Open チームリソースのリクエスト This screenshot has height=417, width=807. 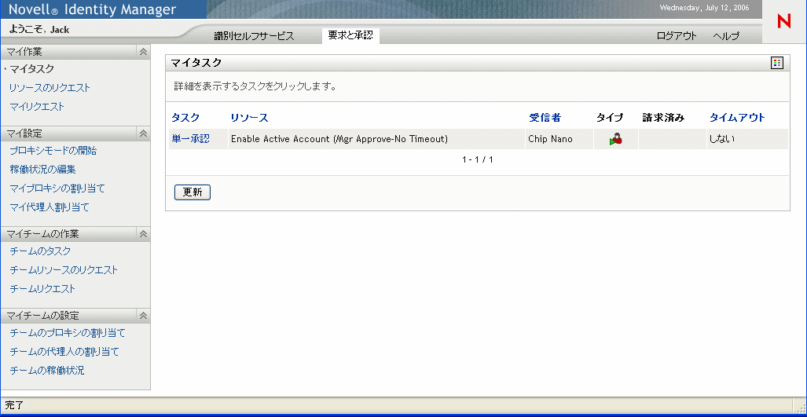click(x=64, y=270)
